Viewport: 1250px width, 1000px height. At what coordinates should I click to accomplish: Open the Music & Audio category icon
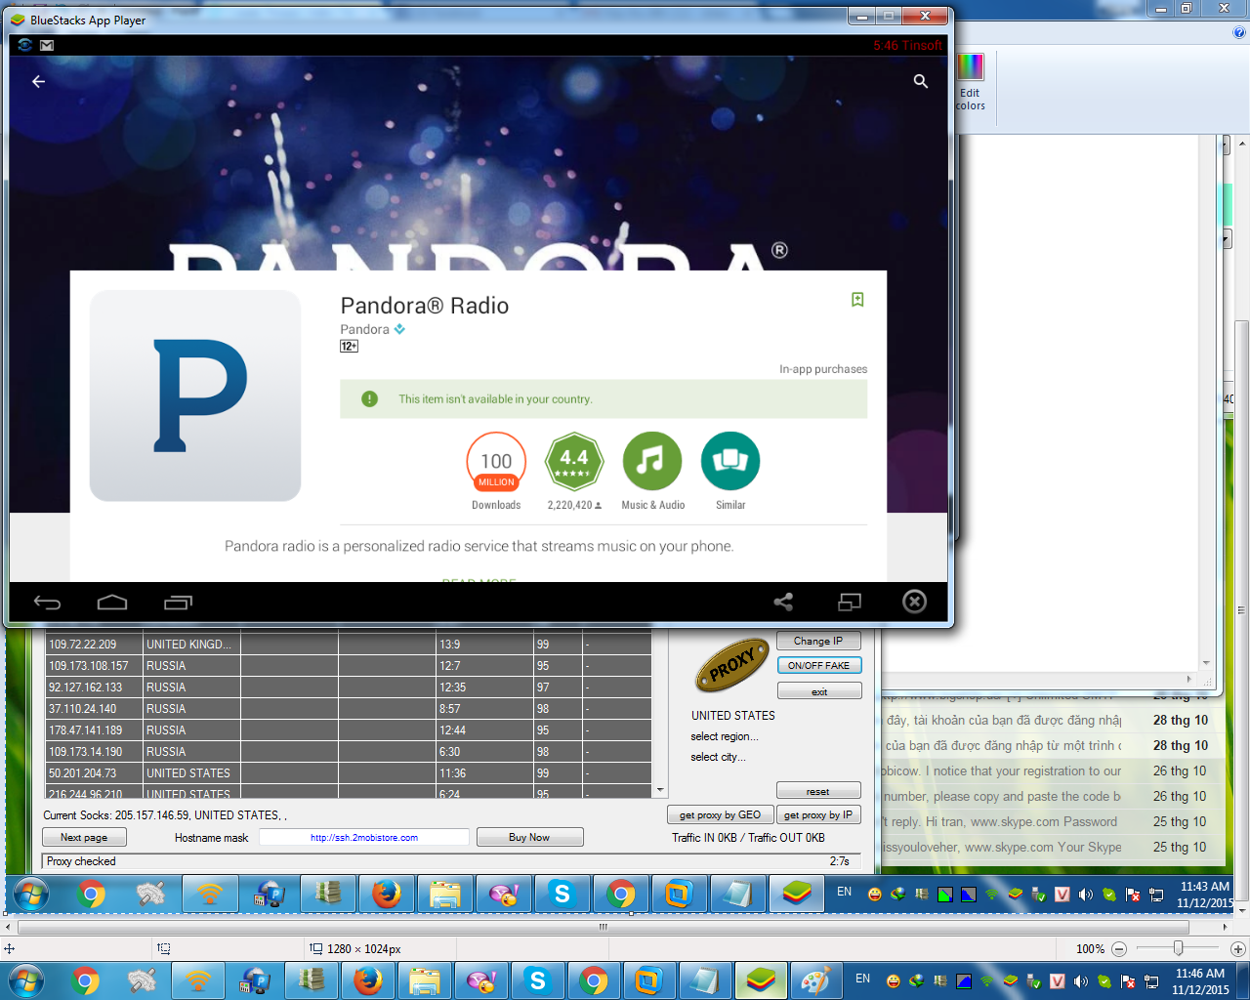click(652, 461)
